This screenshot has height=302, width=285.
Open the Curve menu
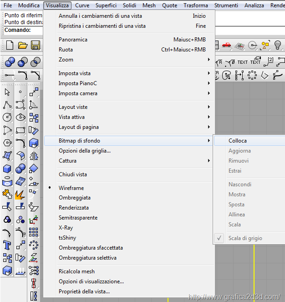pos(82,5)
